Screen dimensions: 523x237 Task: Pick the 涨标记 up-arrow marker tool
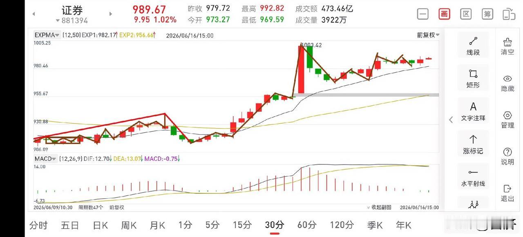(473, 144)
